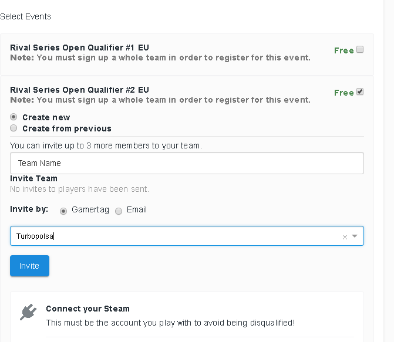
Task: Click the plug icon beside Connect your Steam
Action: point(28,312)
